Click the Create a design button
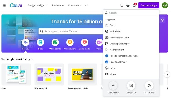Image resolution: width=171 pixels, height=98 pixels. [149, 5]
